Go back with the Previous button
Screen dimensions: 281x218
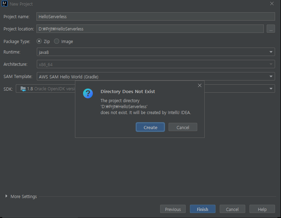point(173,209)
